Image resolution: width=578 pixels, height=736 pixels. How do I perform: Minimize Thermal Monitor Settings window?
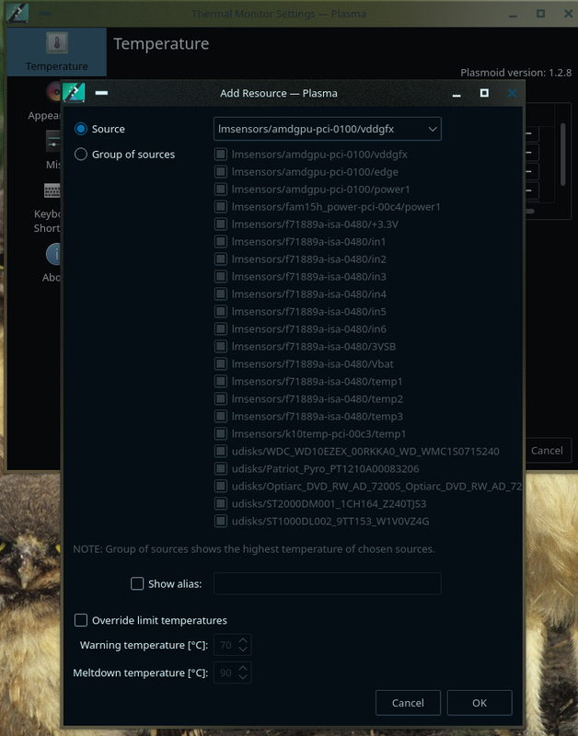(x=513, y=14)
